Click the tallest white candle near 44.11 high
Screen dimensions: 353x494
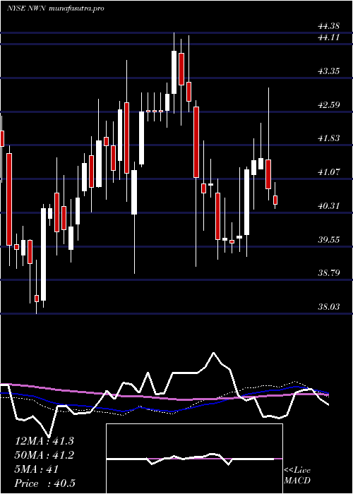(174, 72)
